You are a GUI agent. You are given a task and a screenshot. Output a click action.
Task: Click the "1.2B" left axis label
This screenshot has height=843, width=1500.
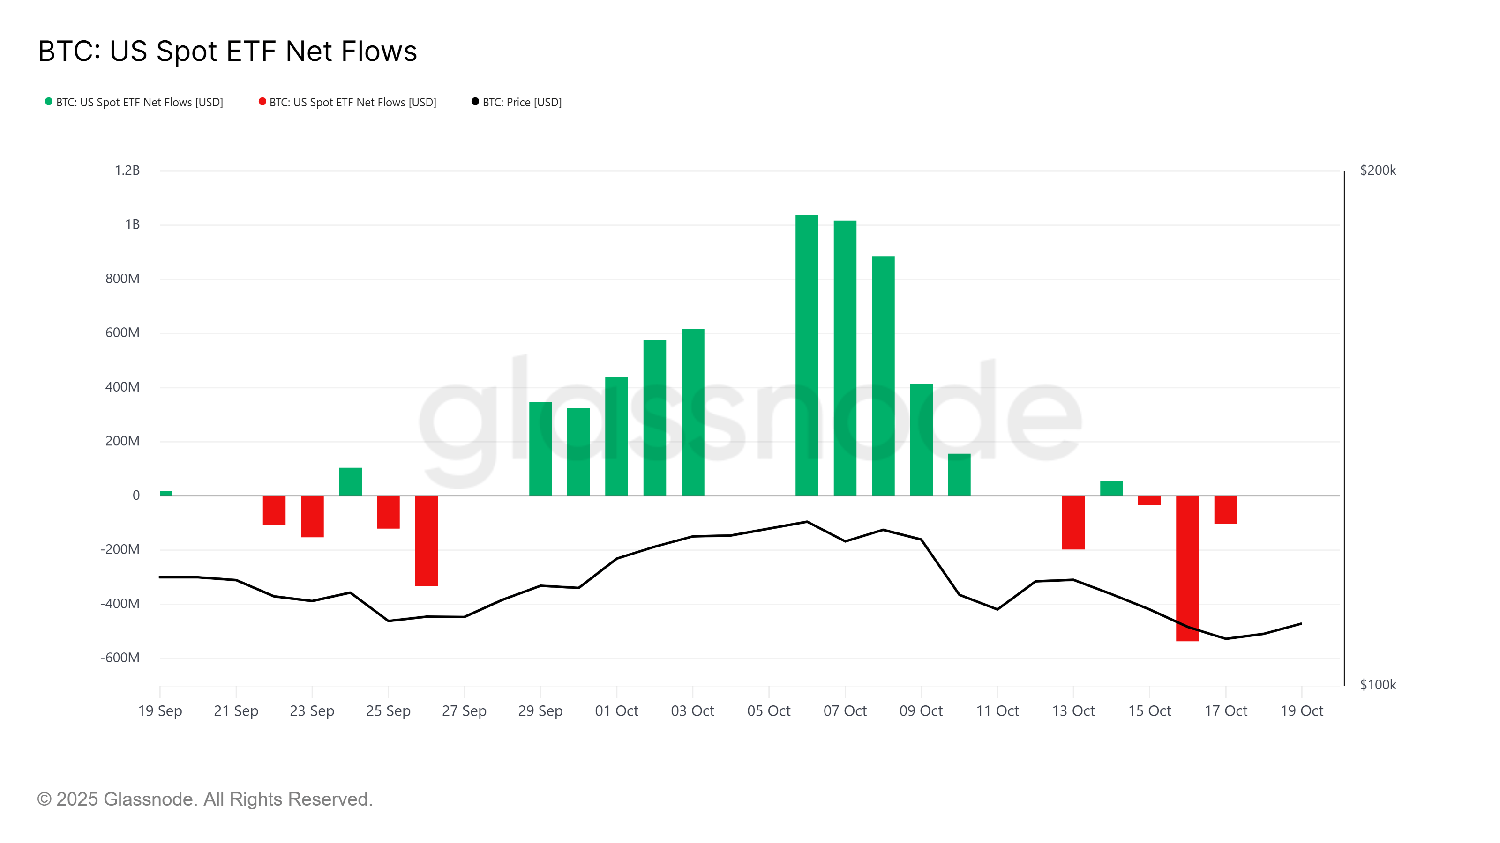127,170
